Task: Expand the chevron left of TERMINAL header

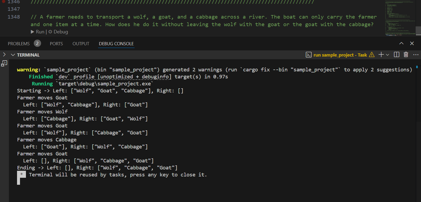Action: (4, 55)
